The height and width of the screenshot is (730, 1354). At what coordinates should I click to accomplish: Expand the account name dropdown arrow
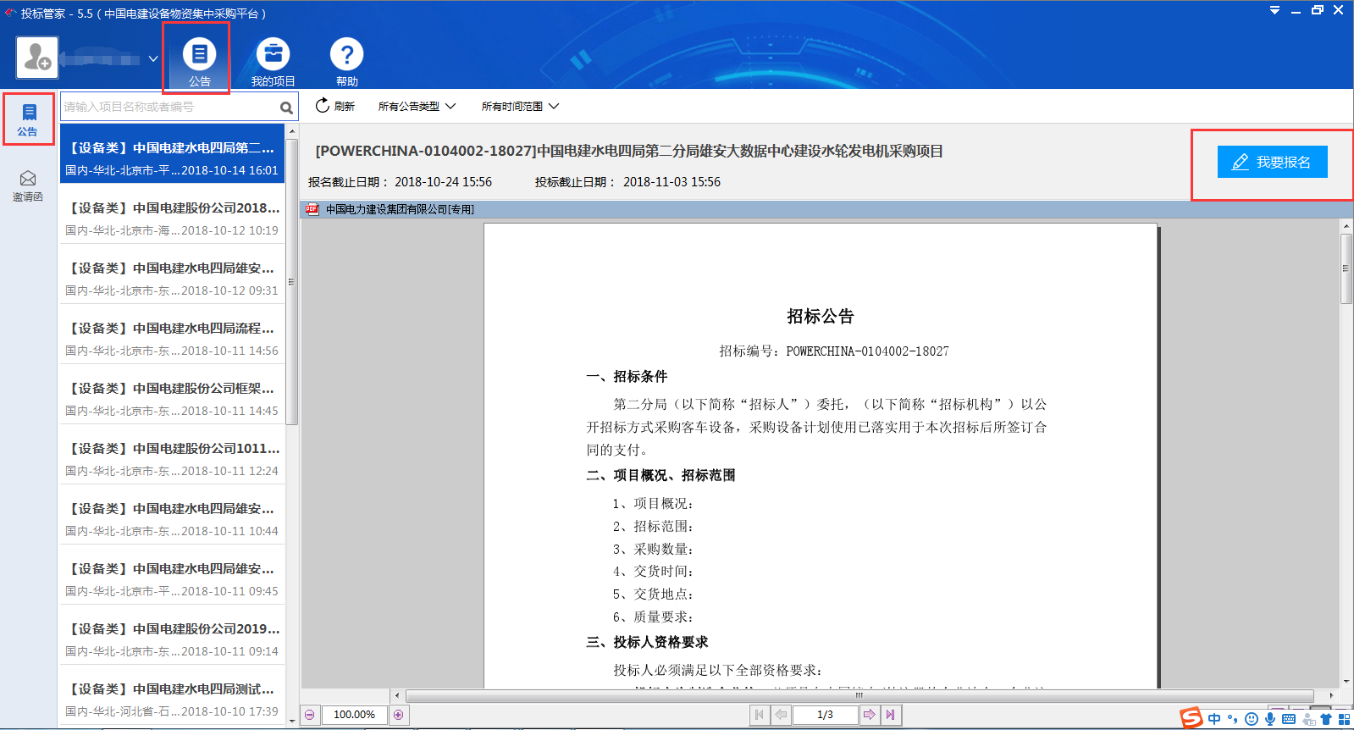153,58
